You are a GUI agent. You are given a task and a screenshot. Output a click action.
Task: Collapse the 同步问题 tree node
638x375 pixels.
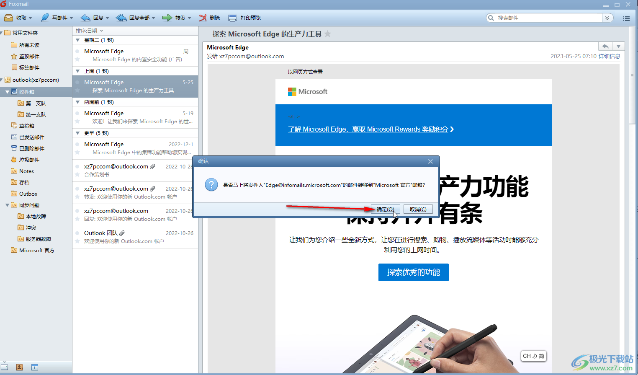pyautogui.click(x=7, y=205)
